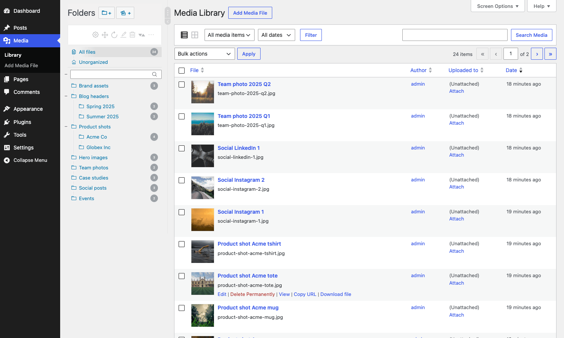
Task: Go to the last page icon
Action: pos(550,54)
